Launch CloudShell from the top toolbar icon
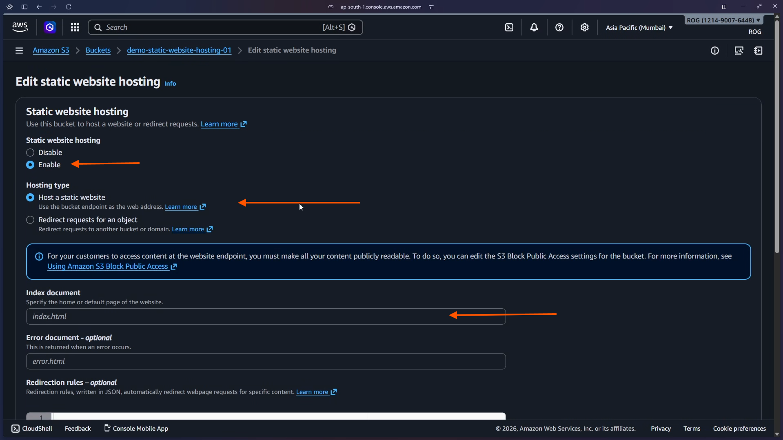 (510, 27)
